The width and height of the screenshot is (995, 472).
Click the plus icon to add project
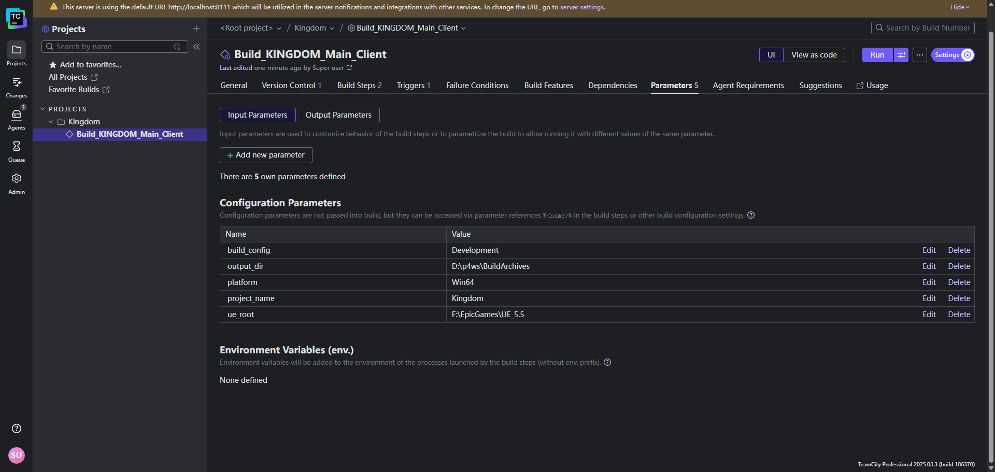pyautogui.click(x=196, y=29)
